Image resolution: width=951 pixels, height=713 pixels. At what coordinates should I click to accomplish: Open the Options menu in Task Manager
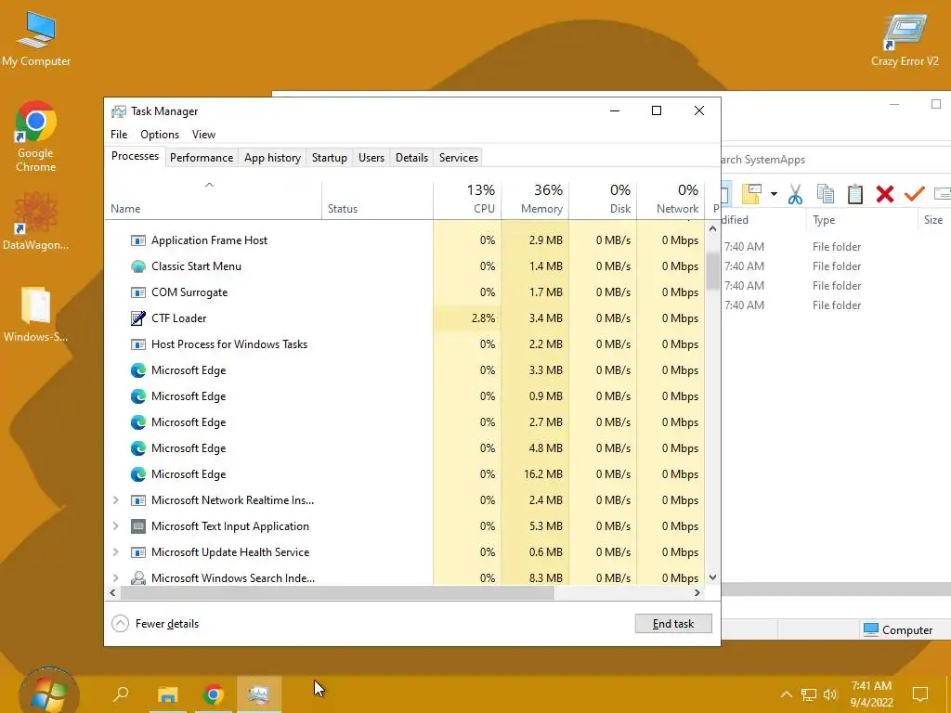coord(160,135)
